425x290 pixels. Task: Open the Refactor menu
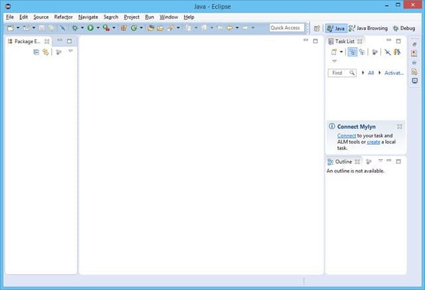pyautogui.click(x=64, y=17)
